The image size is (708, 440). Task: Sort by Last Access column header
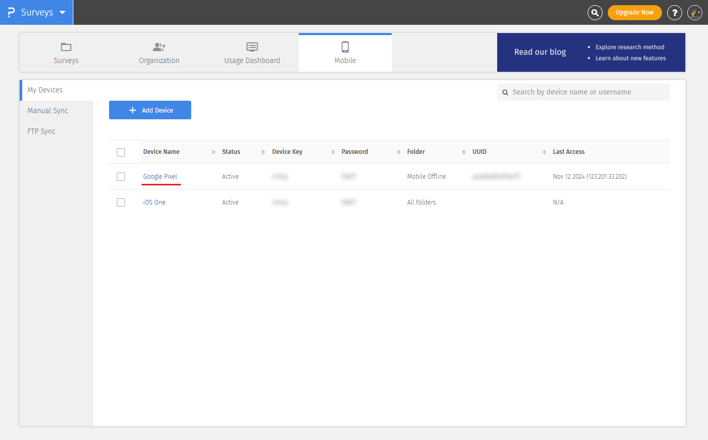[568, 152]
